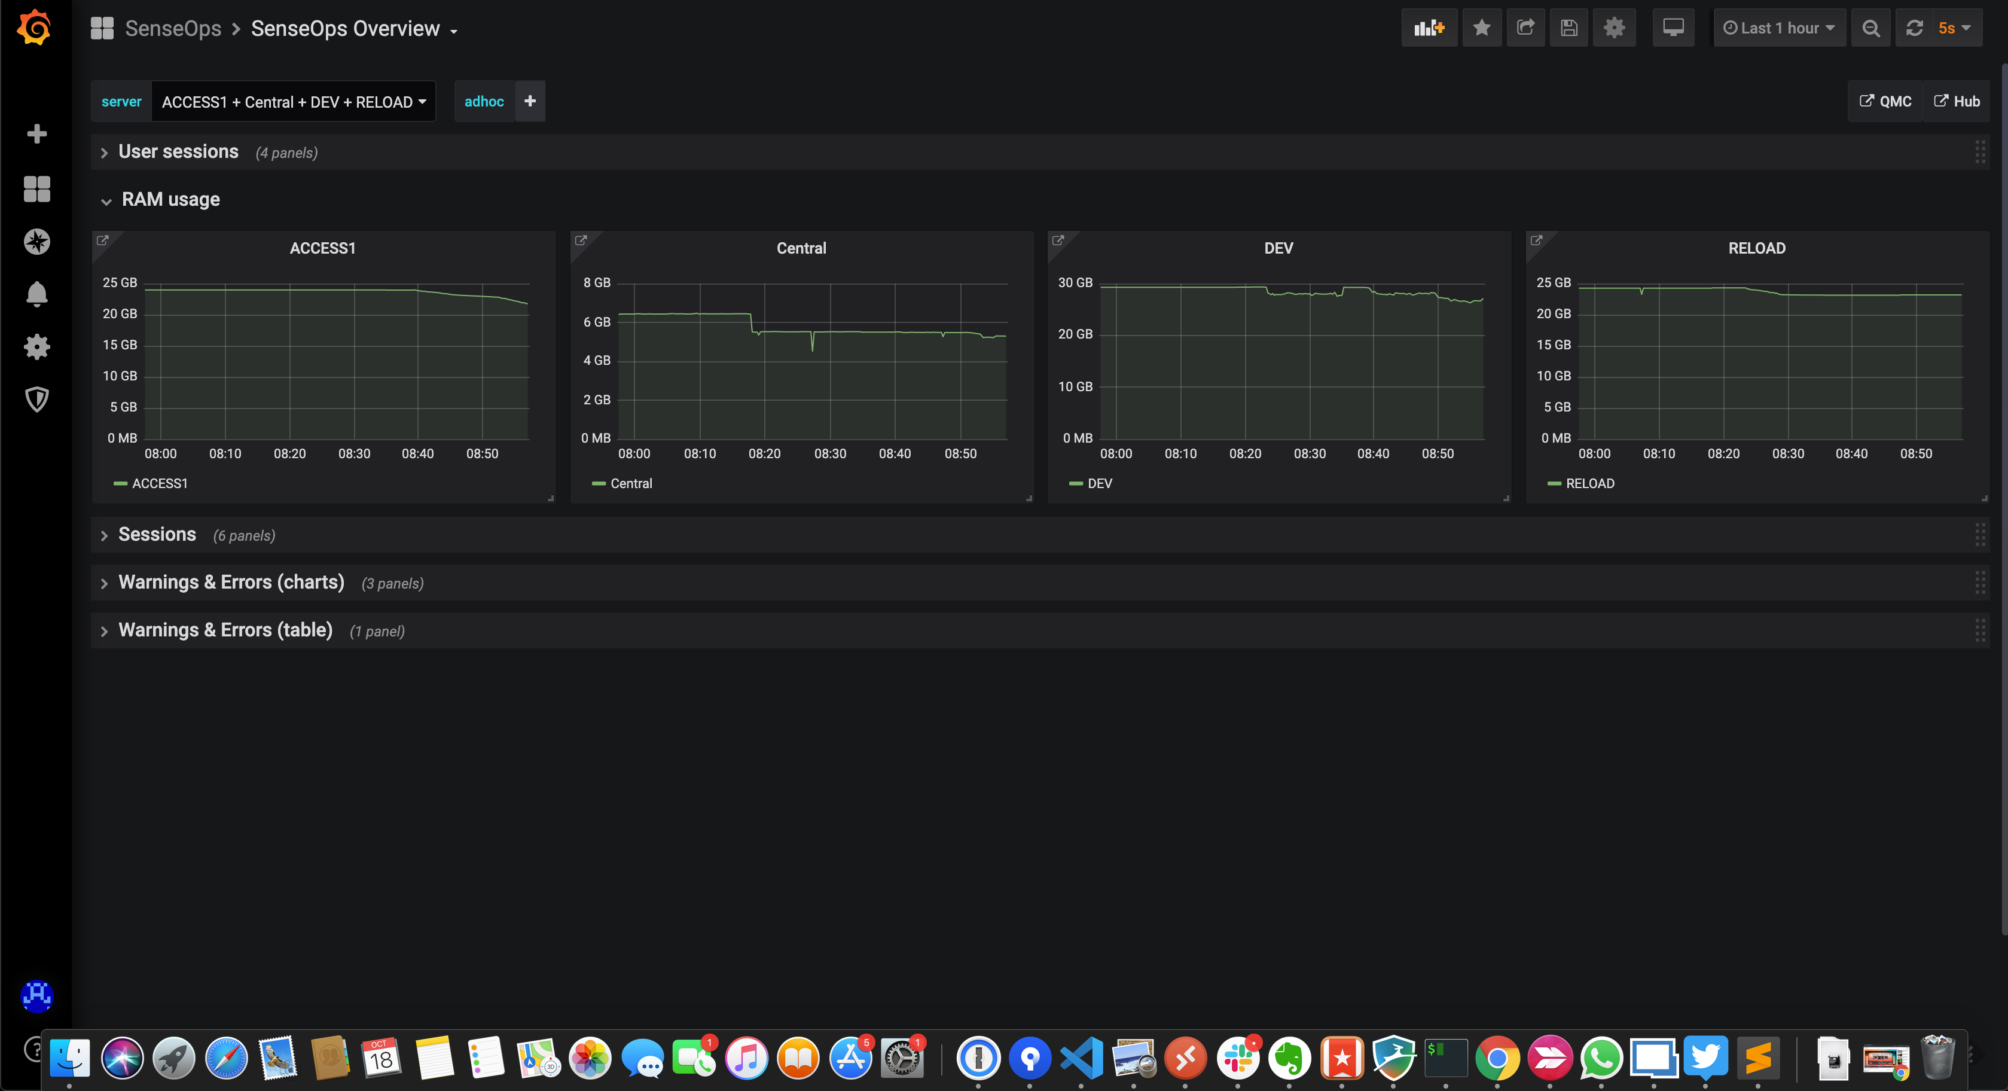
Task: Click the adhoc plus button
Action: pyautogui.click(x=530, y=100)
